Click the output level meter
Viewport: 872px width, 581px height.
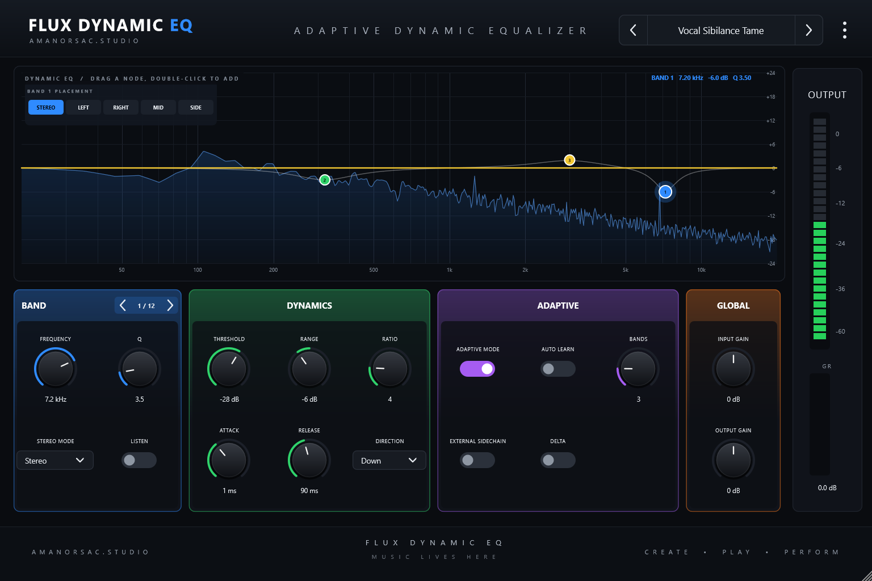point(820,230)
